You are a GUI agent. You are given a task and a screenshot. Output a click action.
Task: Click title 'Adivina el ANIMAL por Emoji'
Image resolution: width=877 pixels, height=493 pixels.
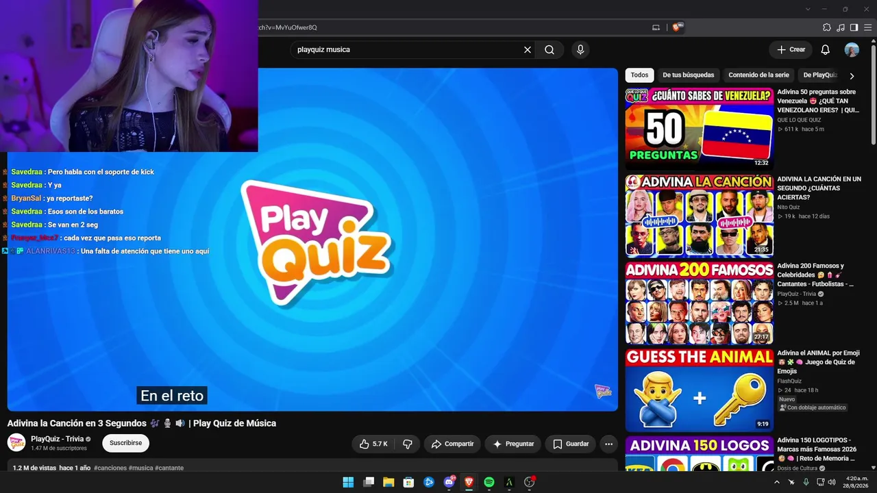click(x=818, y=362)
